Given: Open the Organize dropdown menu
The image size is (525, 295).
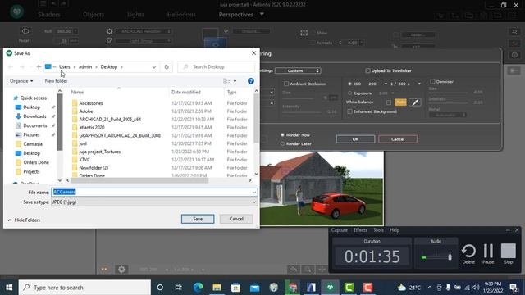Looking at the screenshot, I should (21, 81).
